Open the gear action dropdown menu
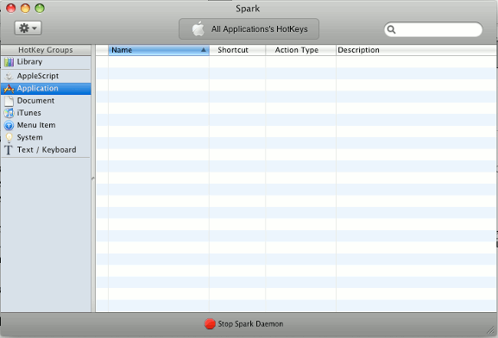The width and height of the screenshot is (498, 338). pyautogui.click(x=28, y=28)
